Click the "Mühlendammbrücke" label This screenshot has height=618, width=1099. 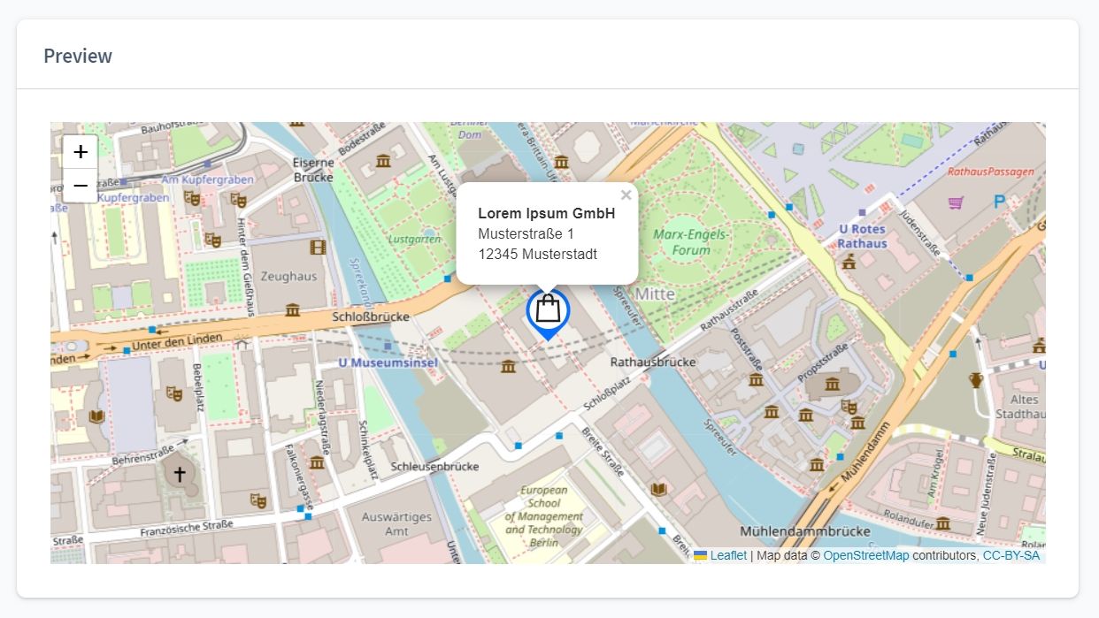804,531
